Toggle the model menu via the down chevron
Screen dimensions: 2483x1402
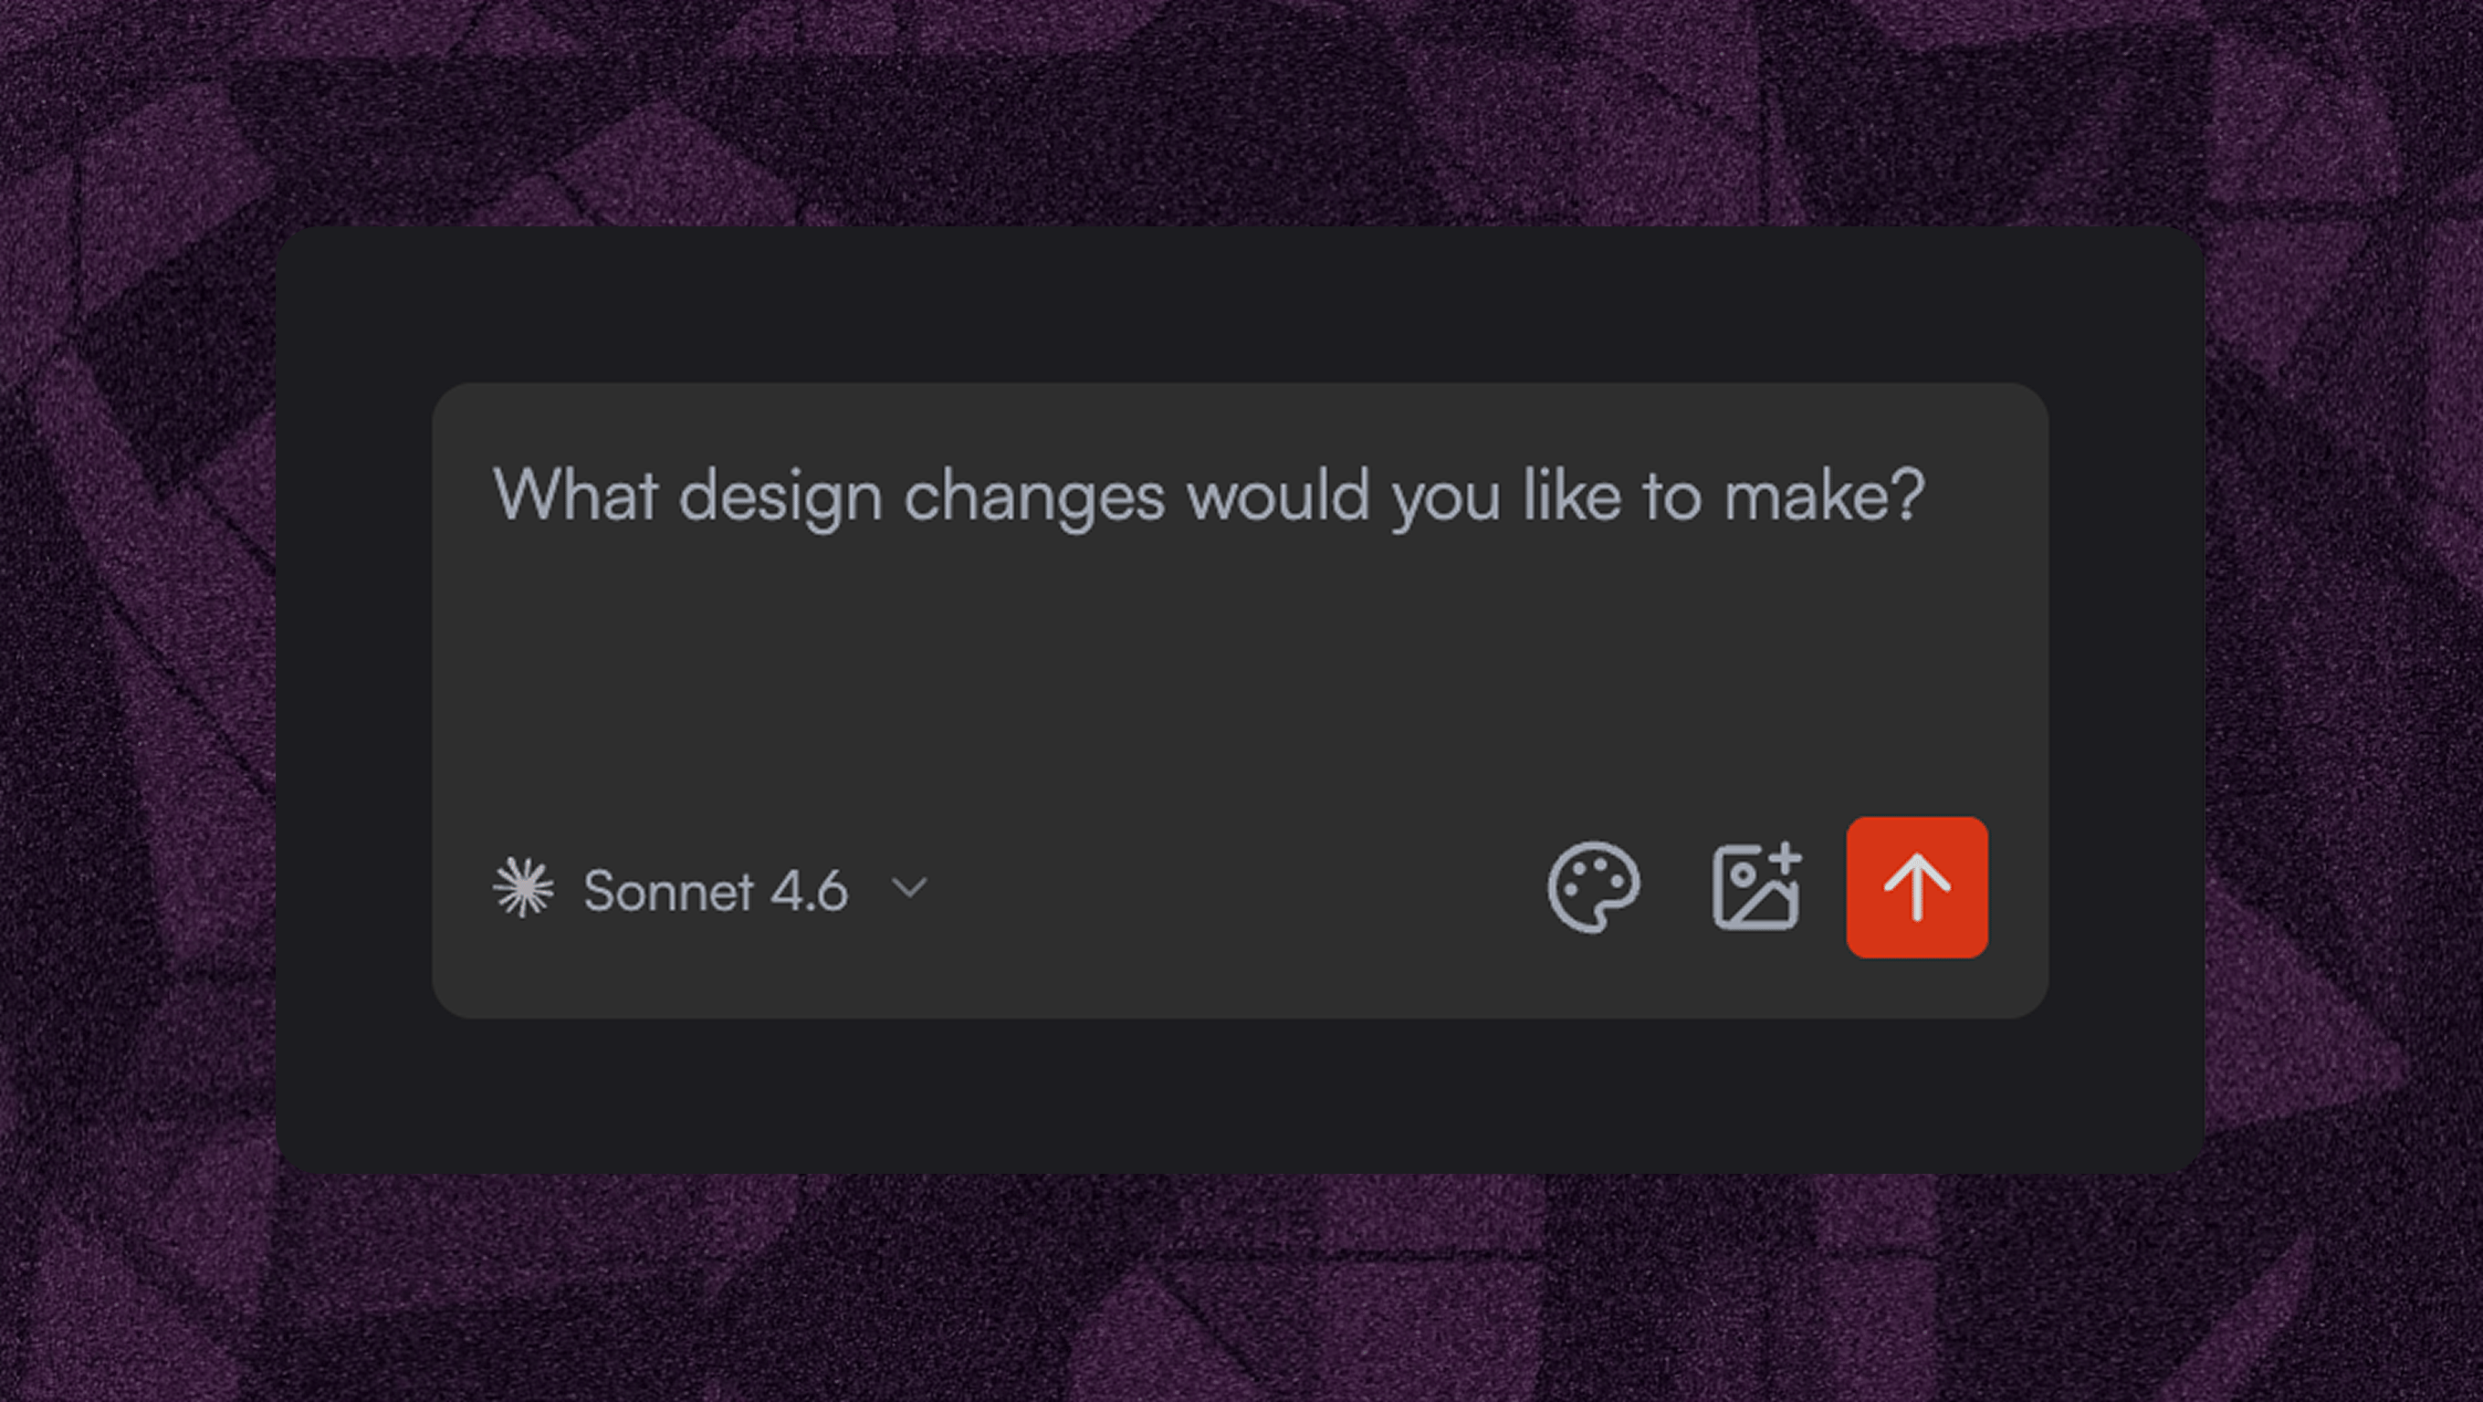(909, 886)
